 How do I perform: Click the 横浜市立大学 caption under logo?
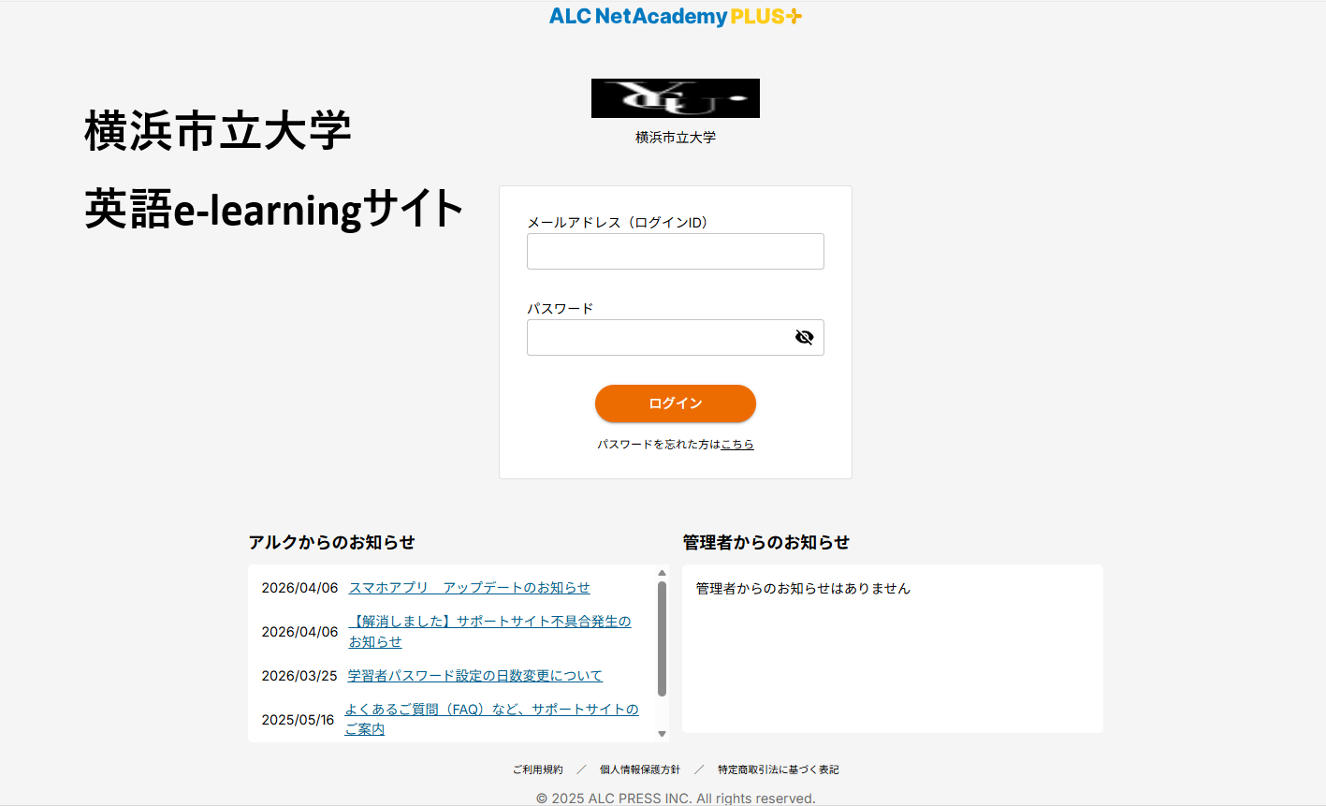675,138
